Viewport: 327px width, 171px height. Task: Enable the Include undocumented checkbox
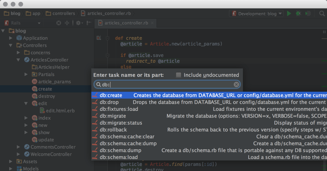click(x=179, y=75)
